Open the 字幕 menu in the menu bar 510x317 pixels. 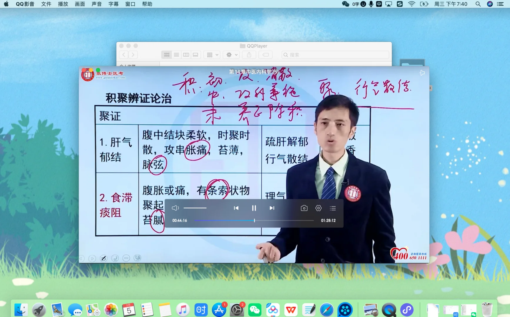pos(113,4)
